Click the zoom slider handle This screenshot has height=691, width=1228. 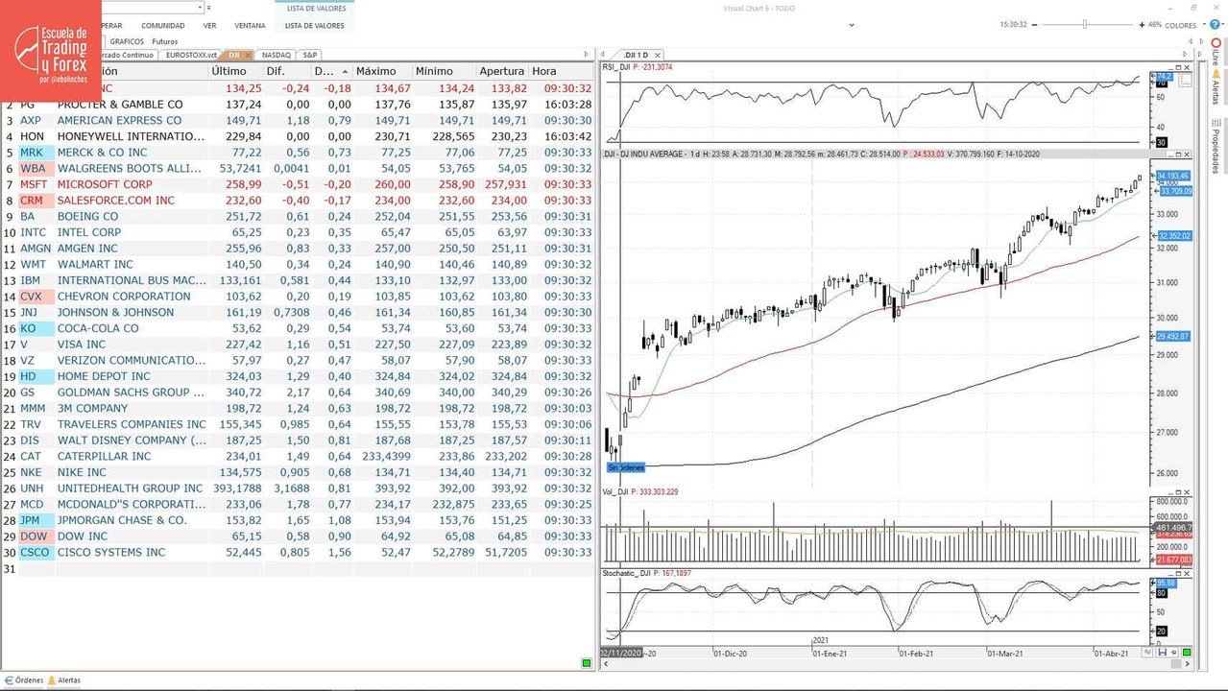[x=1085, y=24]
